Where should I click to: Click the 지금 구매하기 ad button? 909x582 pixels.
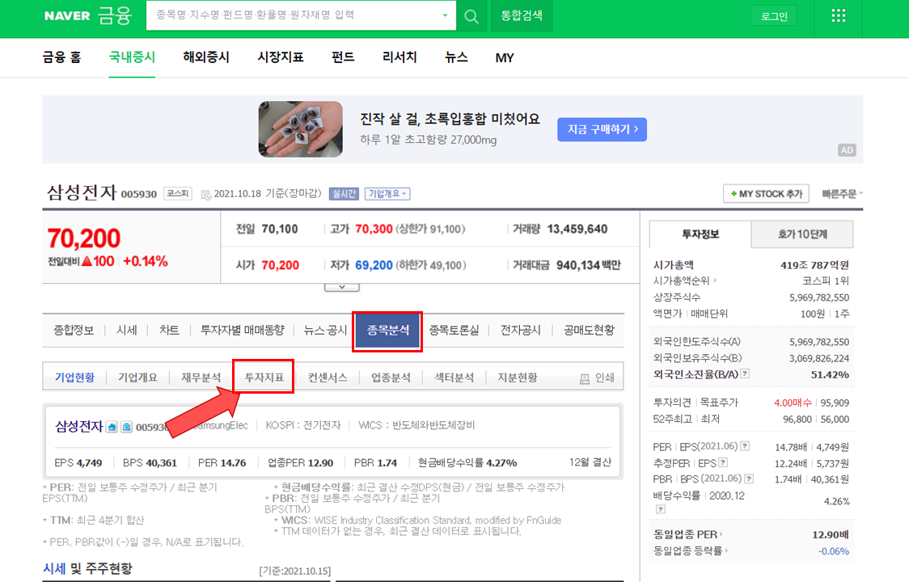coord(602,129)
